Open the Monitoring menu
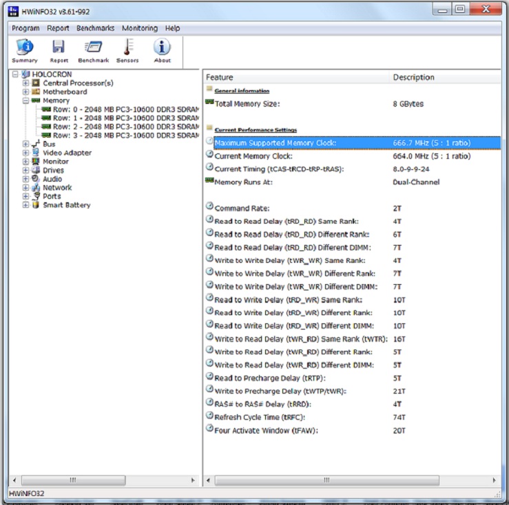The width and height of the screenshot is (509, 505). pos(140,28)
